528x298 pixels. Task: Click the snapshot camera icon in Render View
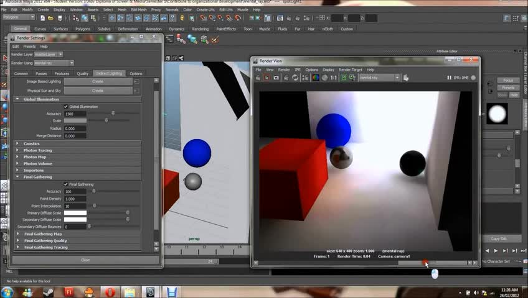(x=276, y=78)
